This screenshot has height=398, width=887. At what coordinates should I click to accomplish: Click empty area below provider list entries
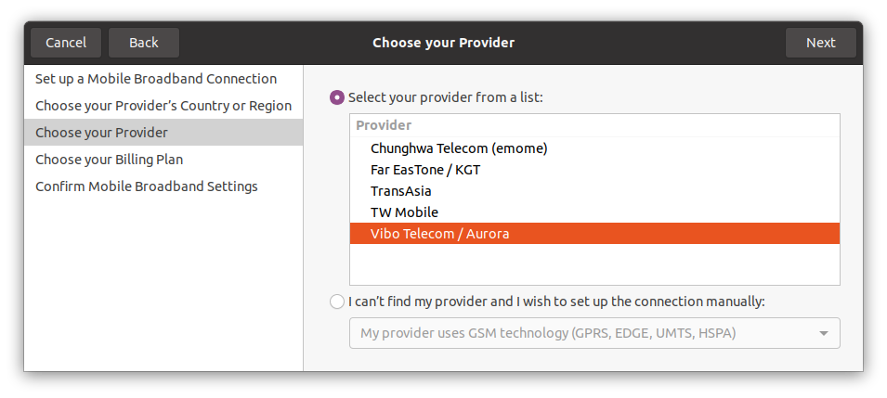(594, 264)
